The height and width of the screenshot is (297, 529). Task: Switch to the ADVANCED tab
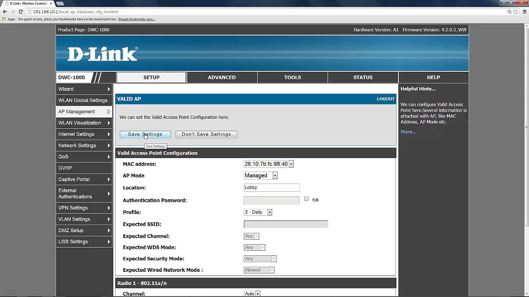point(222,77)
